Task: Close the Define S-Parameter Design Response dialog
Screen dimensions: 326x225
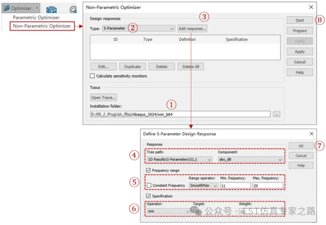Action: point(311,134)
